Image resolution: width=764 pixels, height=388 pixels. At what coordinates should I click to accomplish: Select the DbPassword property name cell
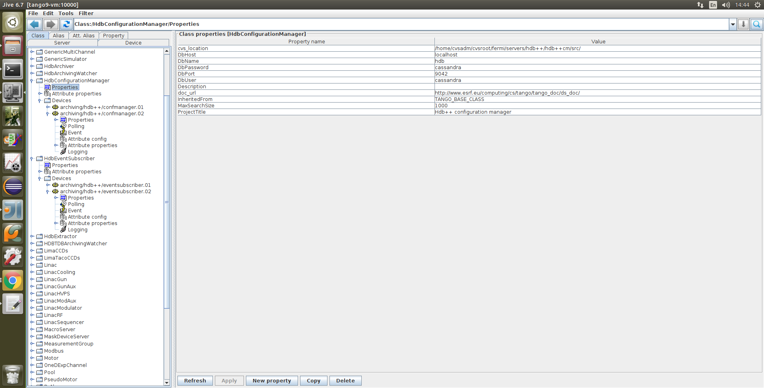306,68
